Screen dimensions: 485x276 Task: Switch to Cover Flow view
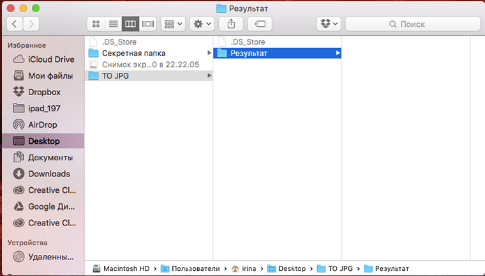(148, 24)
